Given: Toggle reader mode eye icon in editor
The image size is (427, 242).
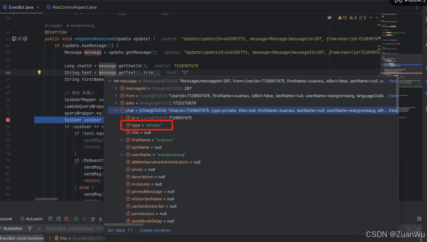Looking at the screenshot, I should (x=329, y=18).
